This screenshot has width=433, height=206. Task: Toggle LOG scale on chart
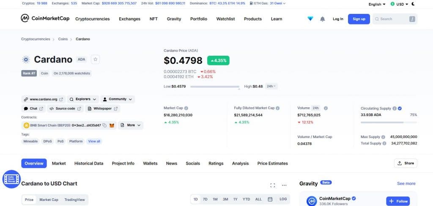pos(283,199)
